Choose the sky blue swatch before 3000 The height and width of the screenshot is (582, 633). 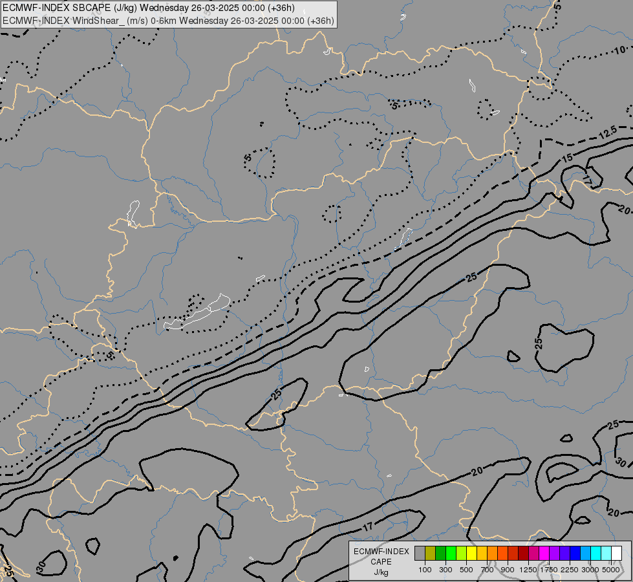click(x=586, y=554)
